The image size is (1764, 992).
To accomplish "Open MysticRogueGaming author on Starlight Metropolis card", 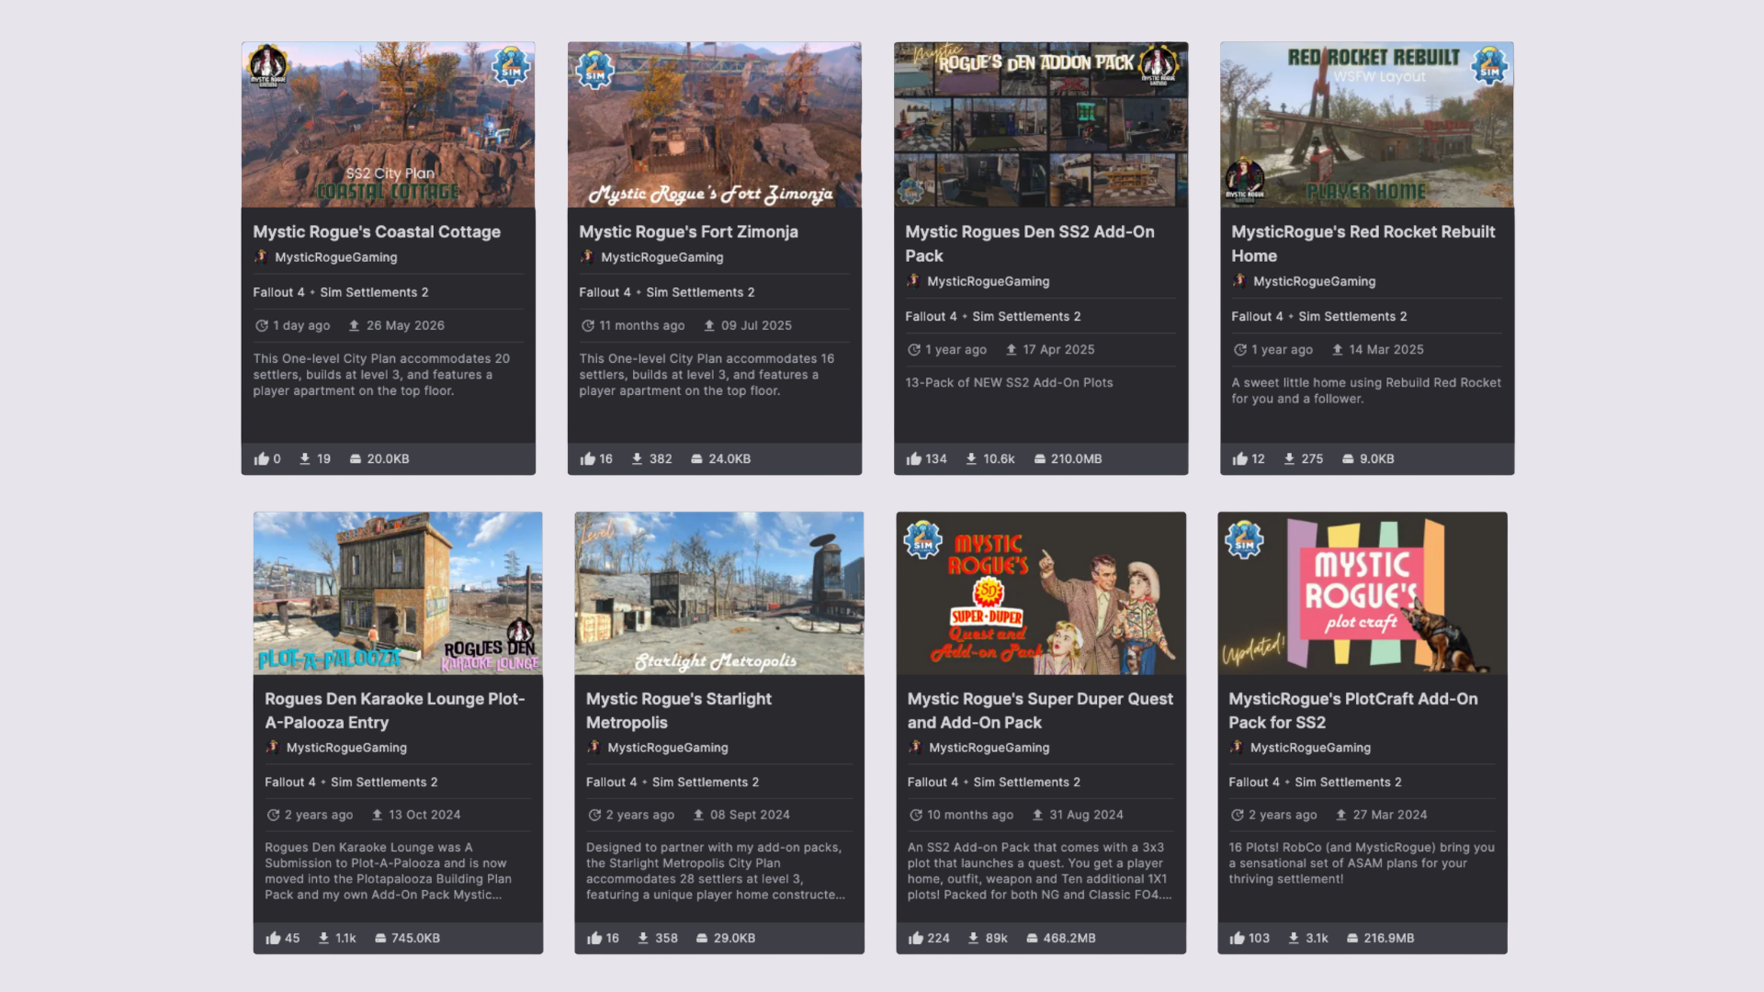I will pyautogui.click(x=668, y=748).
